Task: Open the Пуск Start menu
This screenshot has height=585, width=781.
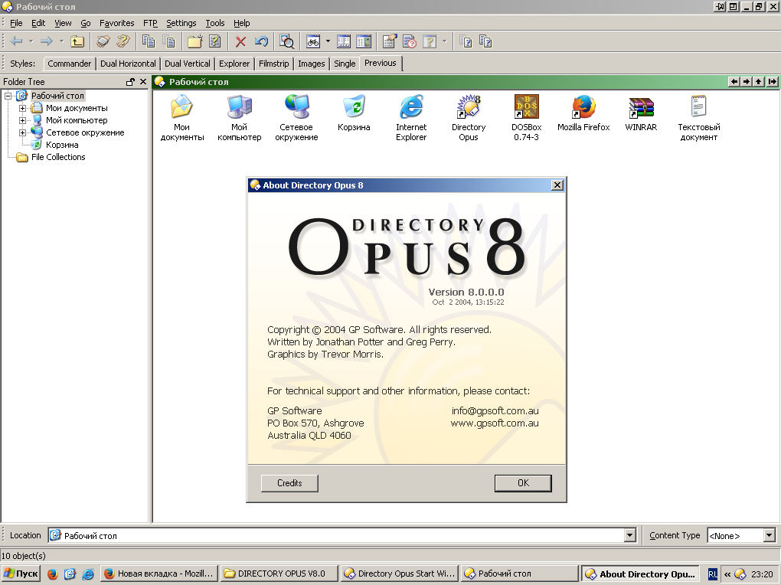Action: (x=21, y=574)
